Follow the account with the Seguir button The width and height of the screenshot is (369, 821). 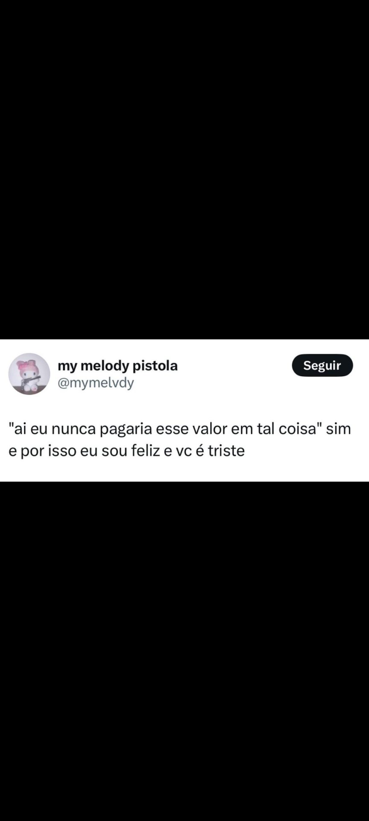[x=322, y=365]
